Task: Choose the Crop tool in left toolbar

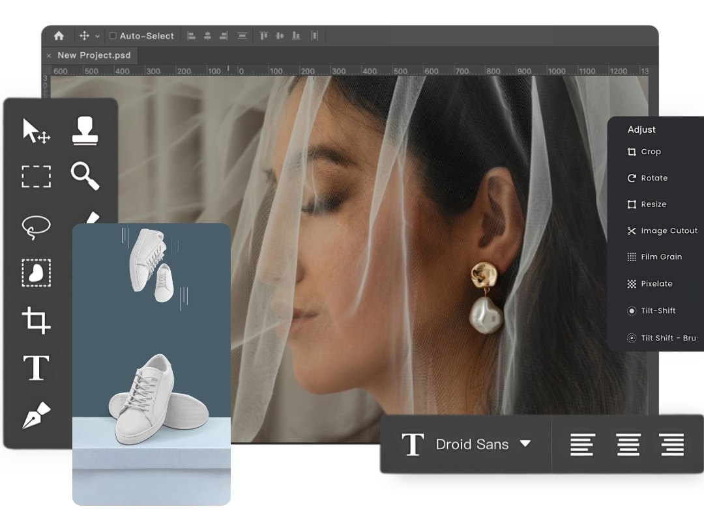Action: coord(36,320)
